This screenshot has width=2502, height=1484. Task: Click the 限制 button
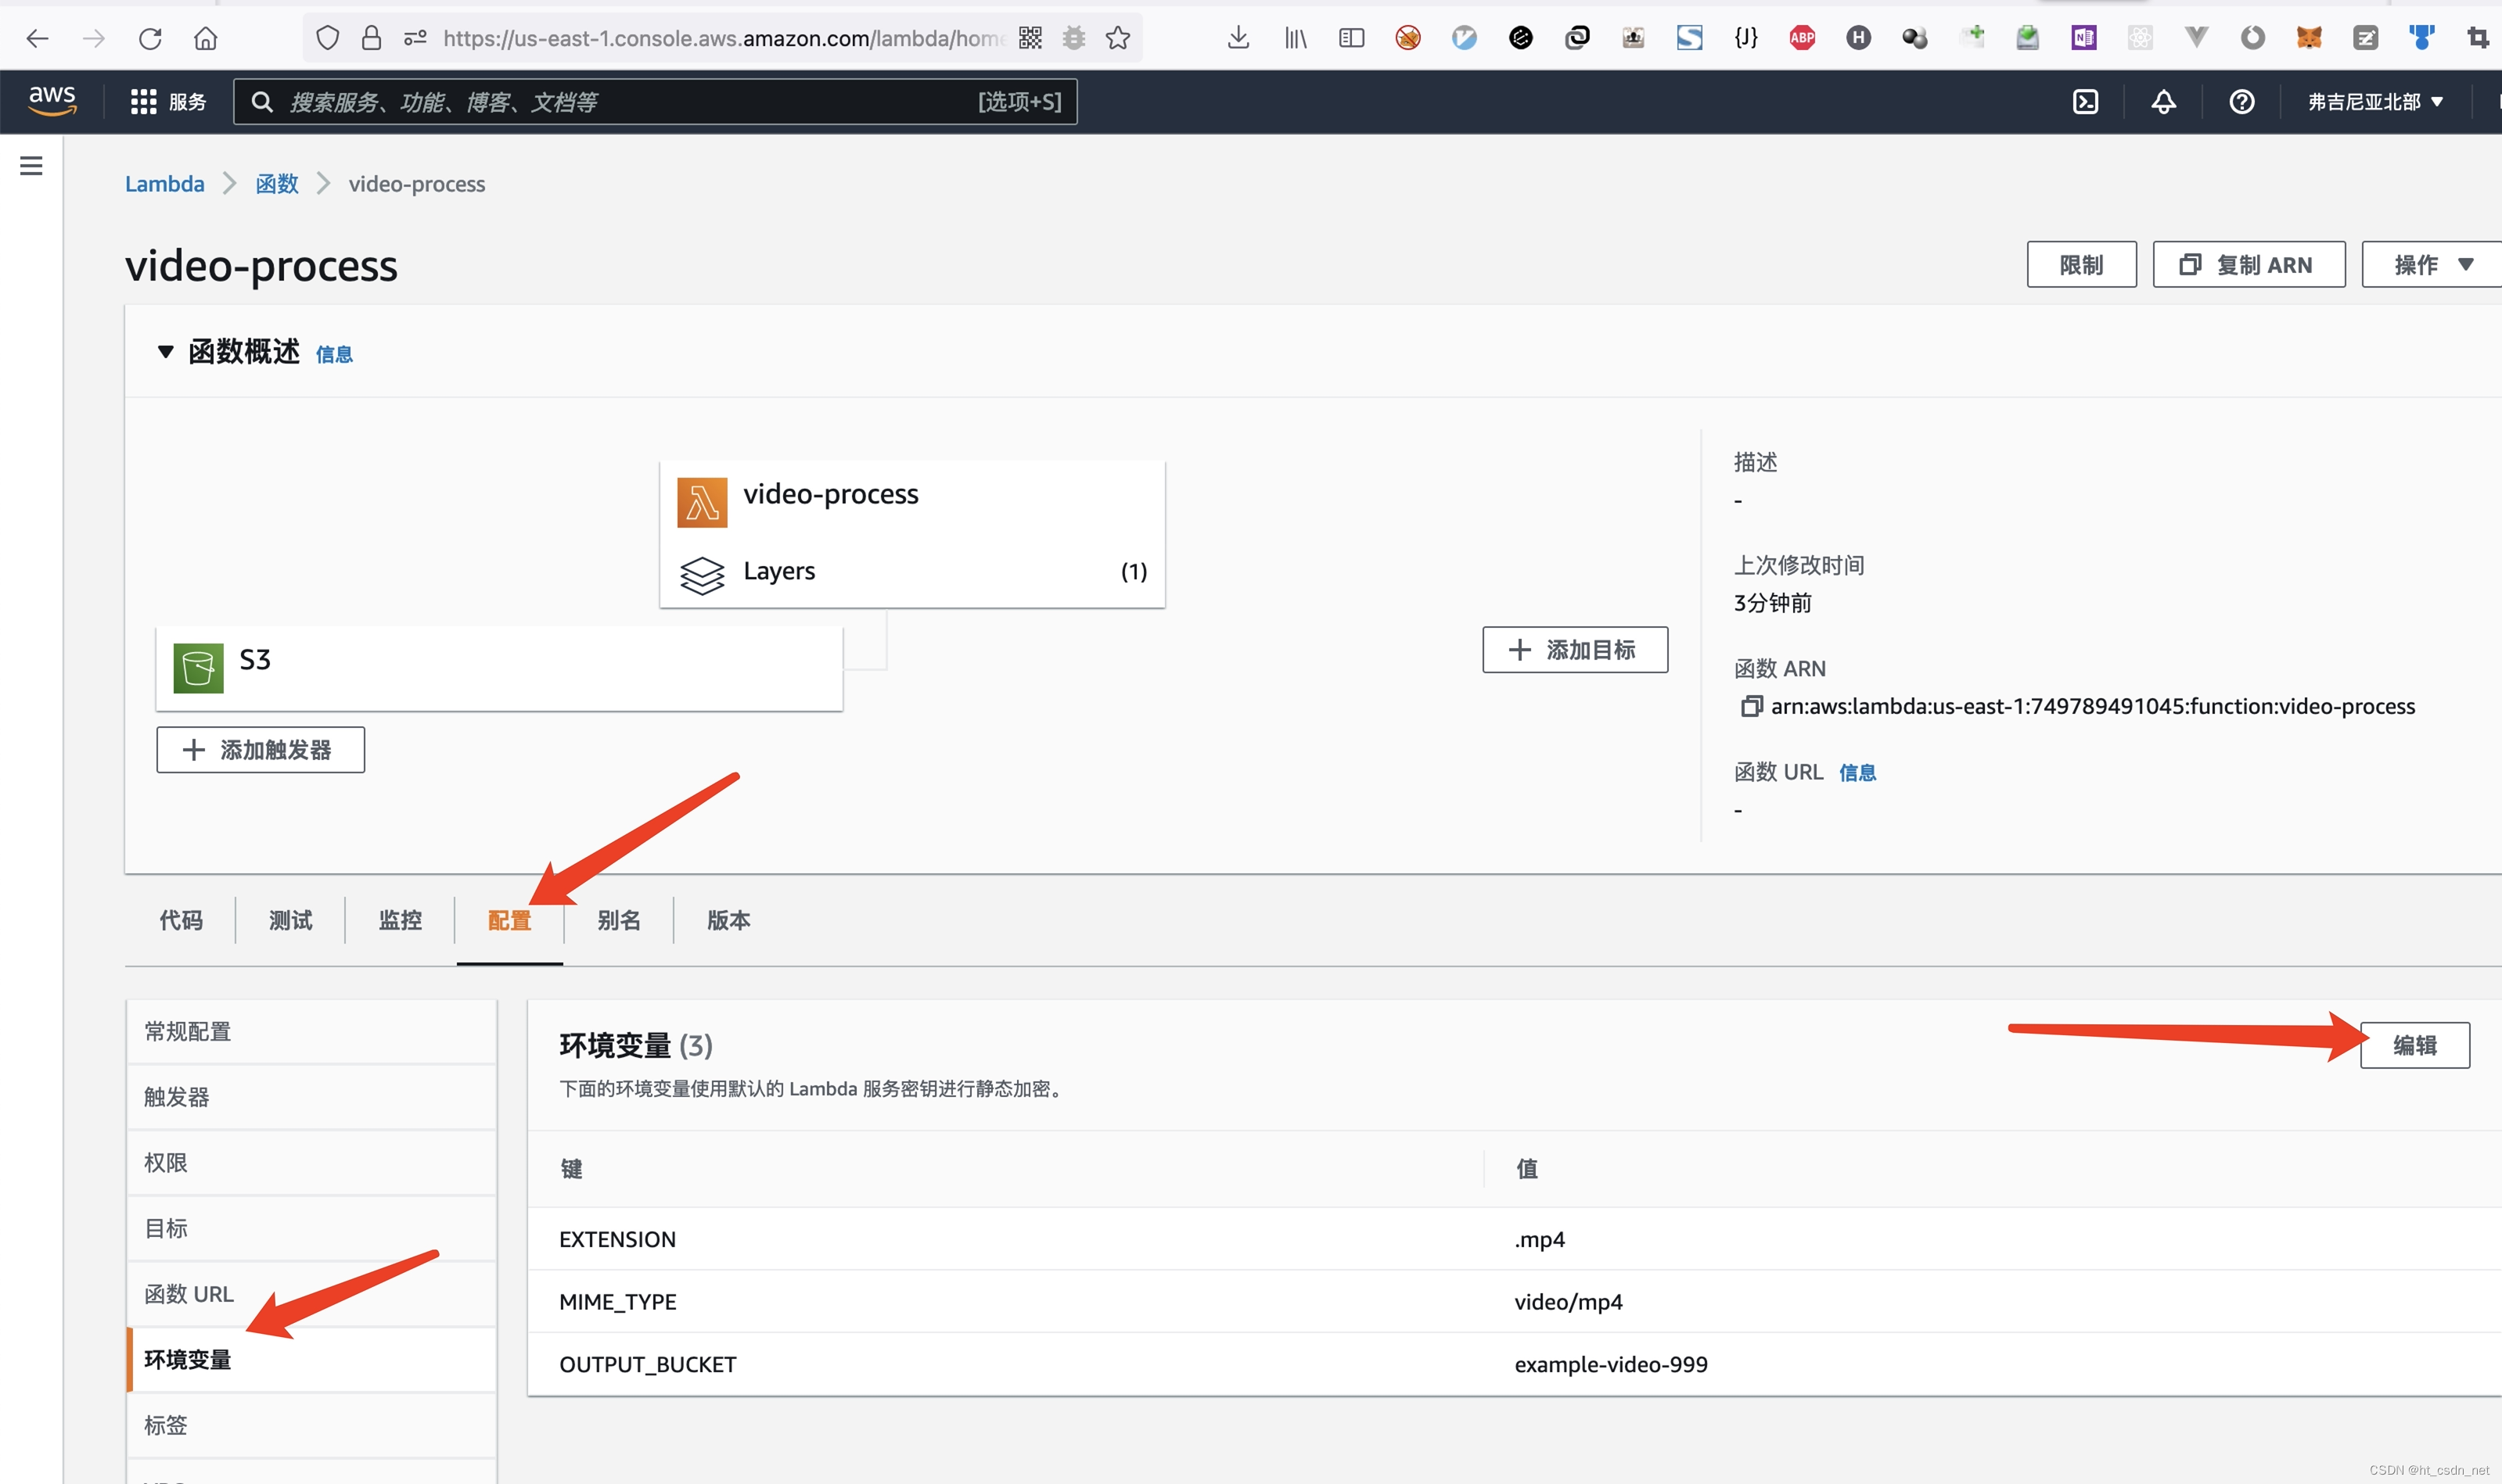(x=2082, y=265)
